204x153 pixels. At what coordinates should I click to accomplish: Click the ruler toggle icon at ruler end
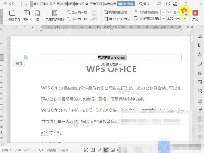coord(192,28)
